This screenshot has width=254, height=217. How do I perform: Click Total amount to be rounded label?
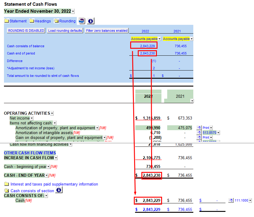click(43, 76)
